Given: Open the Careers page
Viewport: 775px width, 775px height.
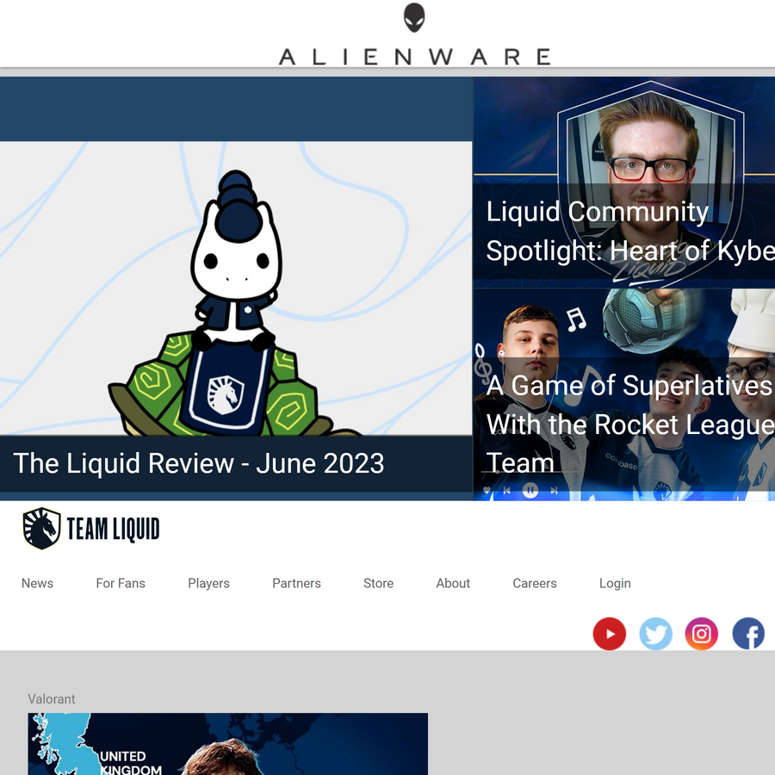Looking at the screenshot, I should click(x=534, y=583).
